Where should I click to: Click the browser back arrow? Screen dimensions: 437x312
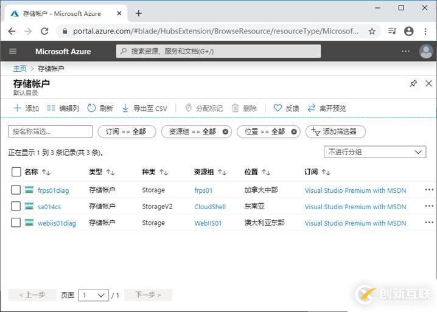[12, 31]
